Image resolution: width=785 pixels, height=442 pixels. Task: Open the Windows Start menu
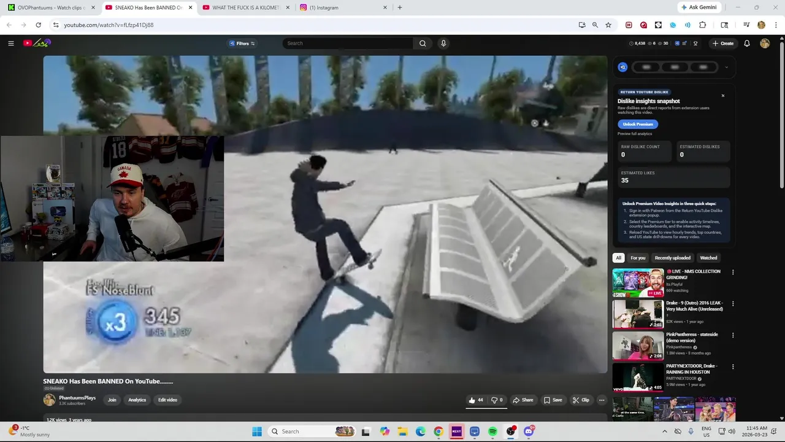[257, 432]
